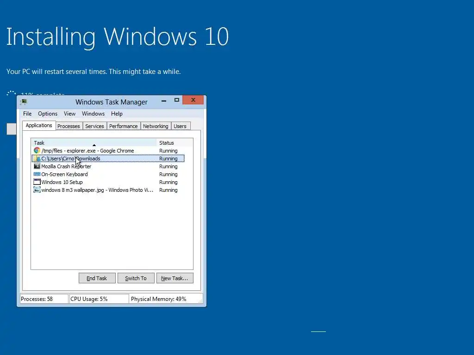Sort the list by the Task column header
The height and width of the screenshot is (355, 474).
(x=94, y=142)
